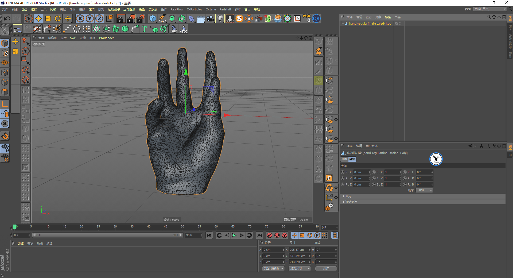
Task: Click the Floor grid object icon
Action: [201, 18]
